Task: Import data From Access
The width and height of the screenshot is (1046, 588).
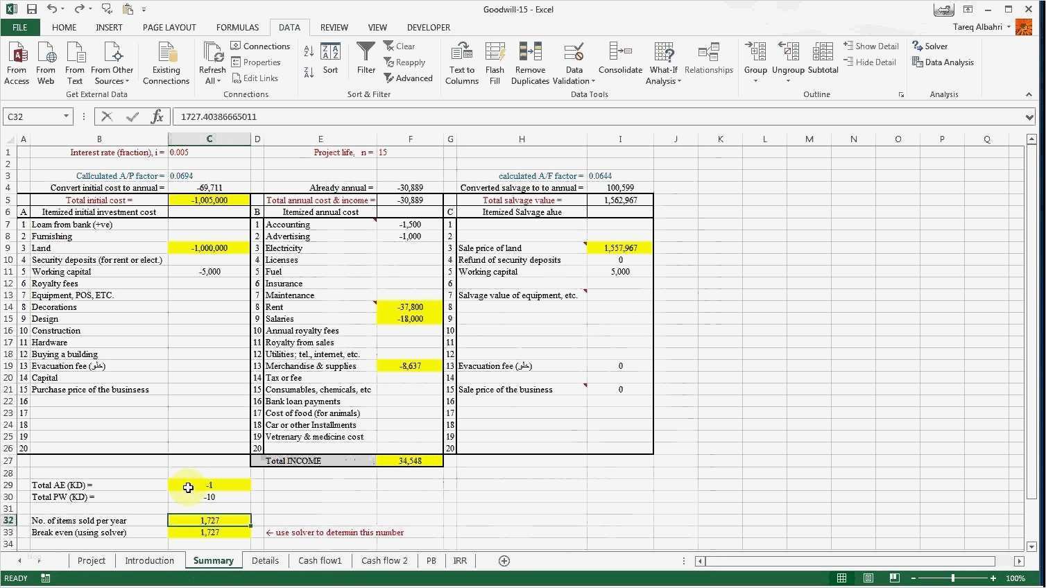Action: pos(17,62)
